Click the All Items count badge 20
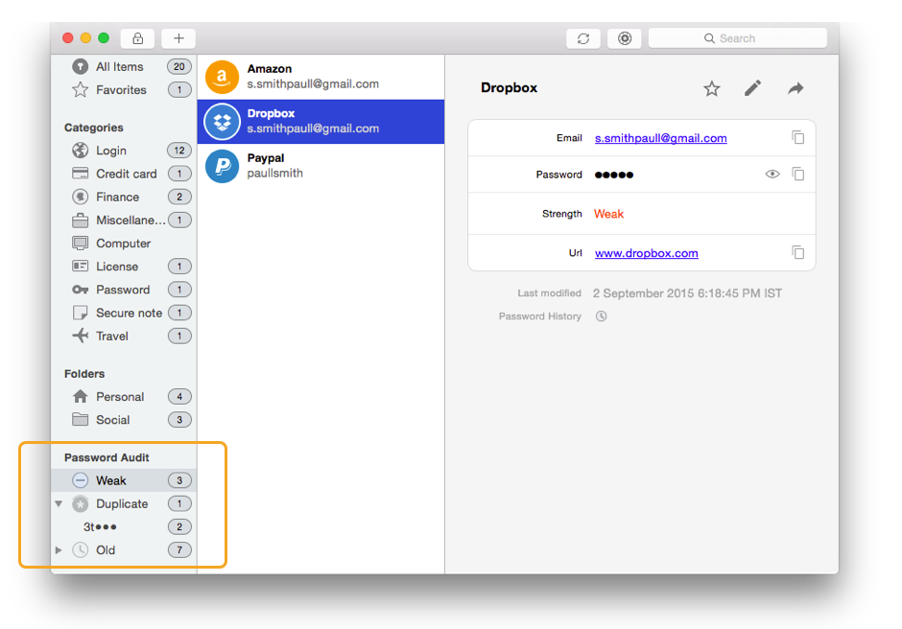This screenshot has width=902, height=629. click(x=179, y=67)
